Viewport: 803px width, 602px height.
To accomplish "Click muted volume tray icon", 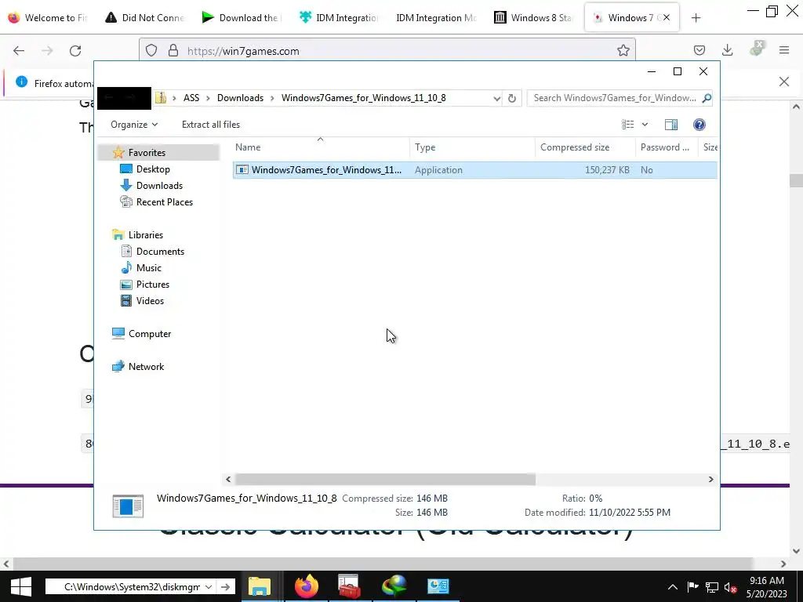I will click(730, 587).
